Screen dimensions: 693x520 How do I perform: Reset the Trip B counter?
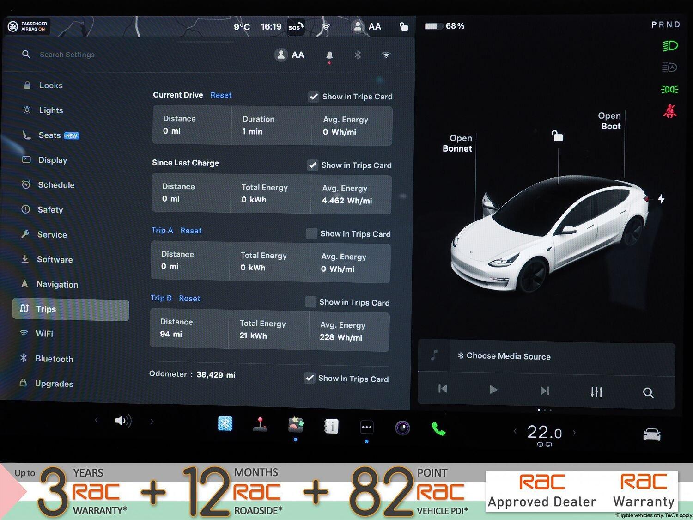189,299
